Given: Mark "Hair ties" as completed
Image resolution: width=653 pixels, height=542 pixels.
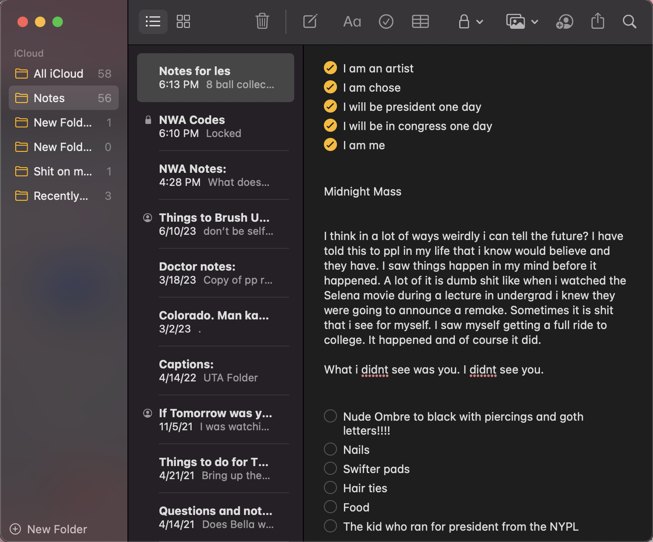Looking at the screenshot, I should [330, 488].
